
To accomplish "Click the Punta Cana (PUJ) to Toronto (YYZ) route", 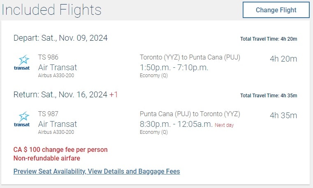I will point(190,114).
